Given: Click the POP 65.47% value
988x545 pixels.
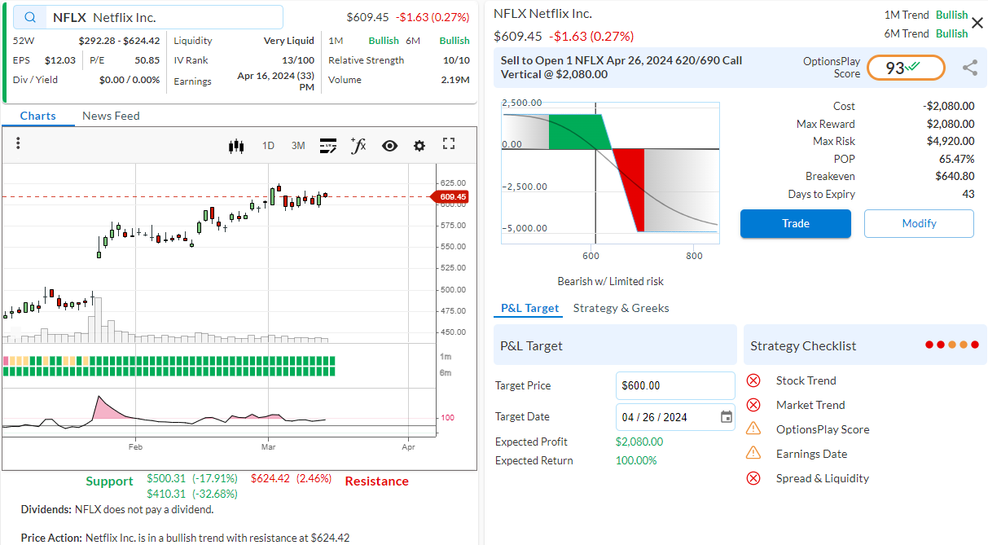Looking at the screenshot, I should 956,159.
